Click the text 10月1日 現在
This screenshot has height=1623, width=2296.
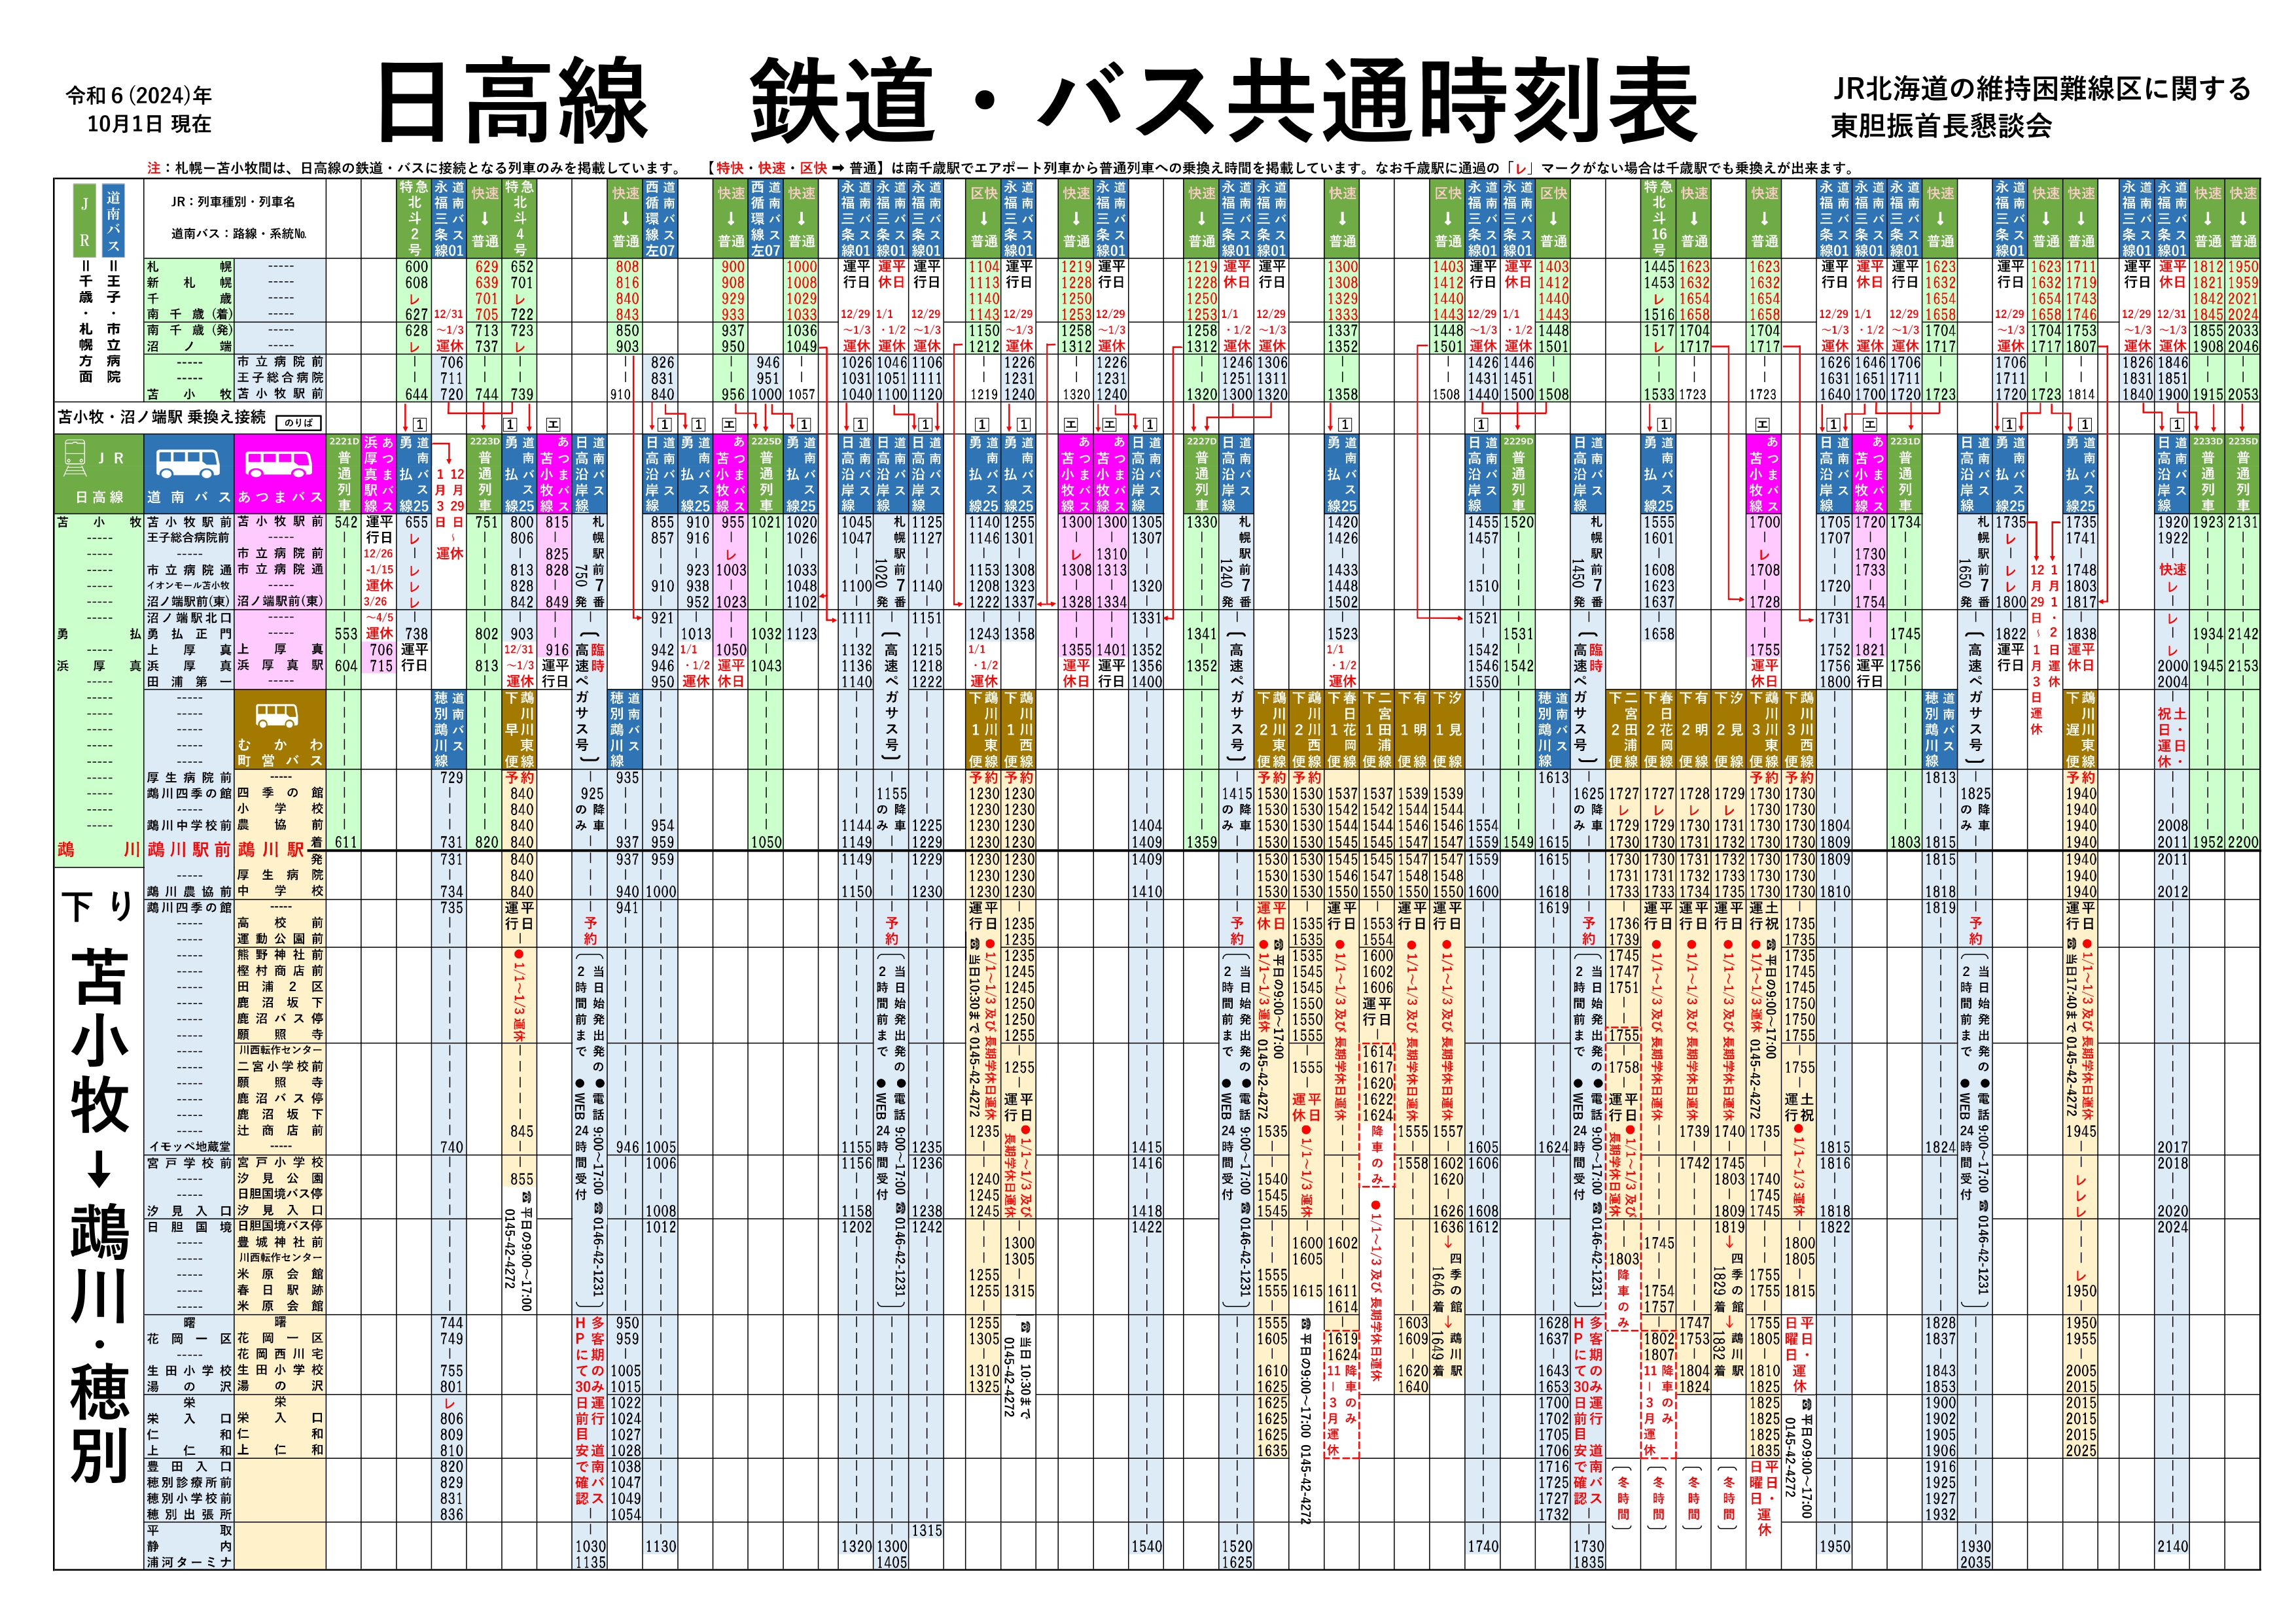[x=149, y=124]
